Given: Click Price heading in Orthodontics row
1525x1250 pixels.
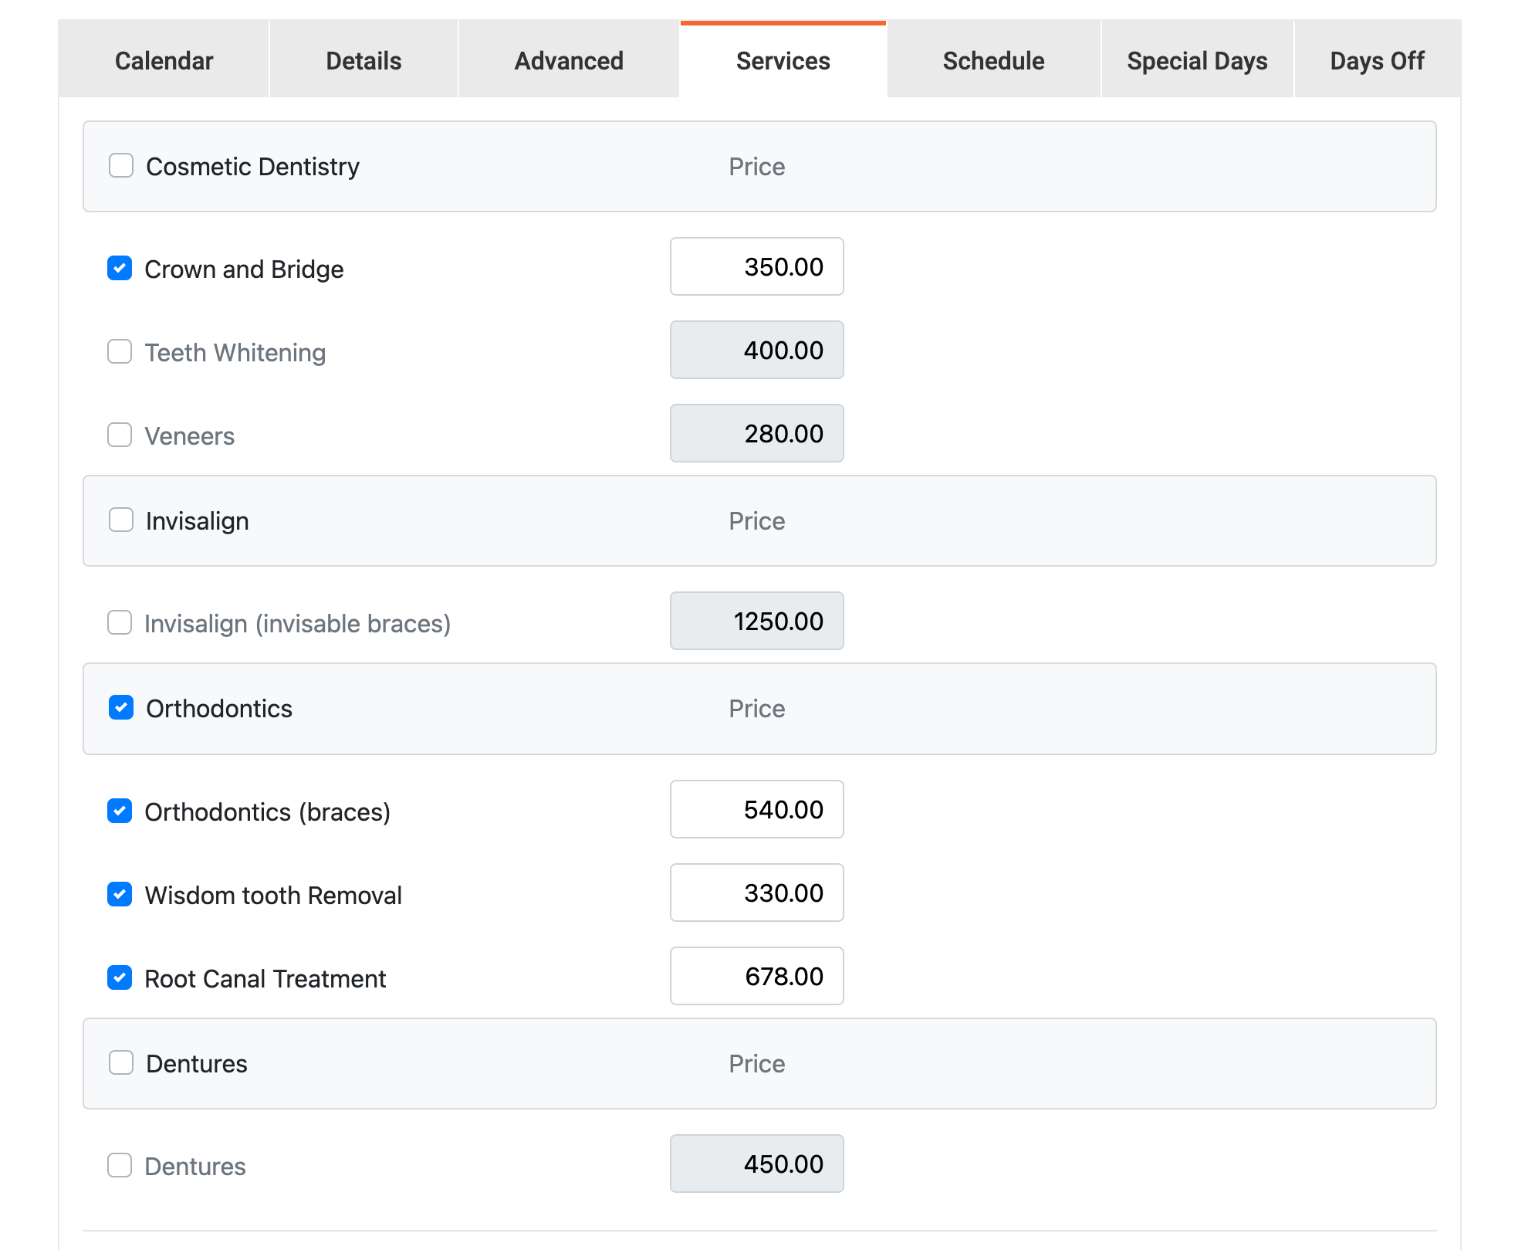Looking at the screenshot, I should point(757,709).
